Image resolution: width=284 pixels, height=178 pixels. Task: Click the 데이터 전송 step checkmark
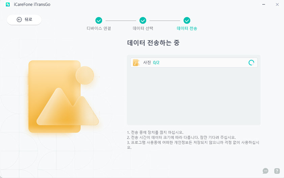[x=187, y=21]
